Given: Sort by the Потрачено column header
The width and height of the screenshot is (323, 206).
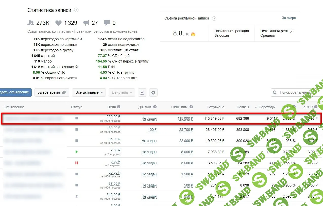Looking at the screenshot, I should [x=215, y=107].
